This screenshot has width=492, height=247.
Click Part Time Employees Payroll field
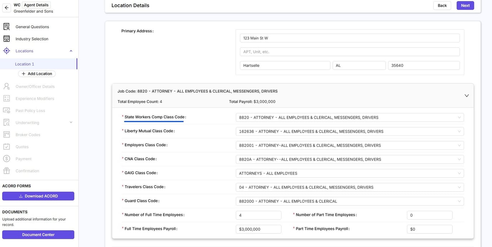pyautogui.click(x=429, y=229)
